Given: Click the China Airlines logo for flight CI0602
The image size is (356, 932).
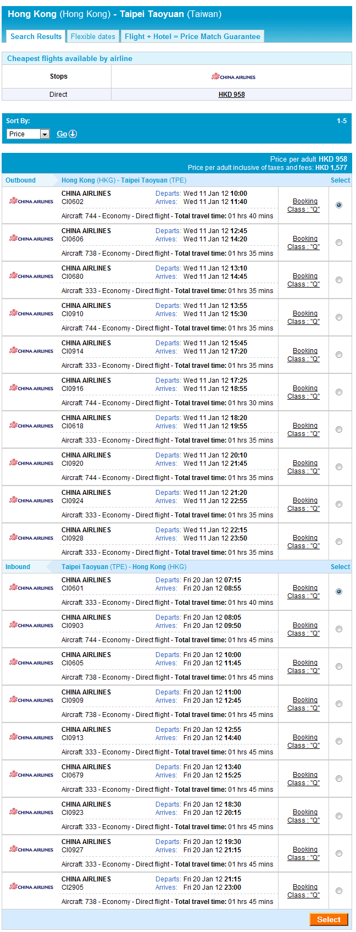Looking at the screenshot, I should [31, 201].
